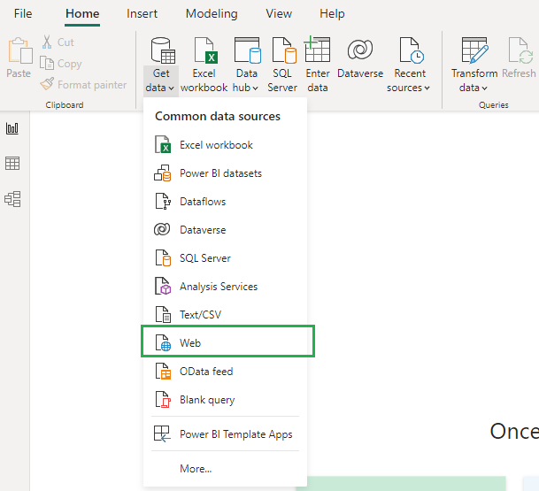The width and height of the screenshot is (539, 491).
Task: Open the Help ribbon tab
Action: click(x=332, y=14)
